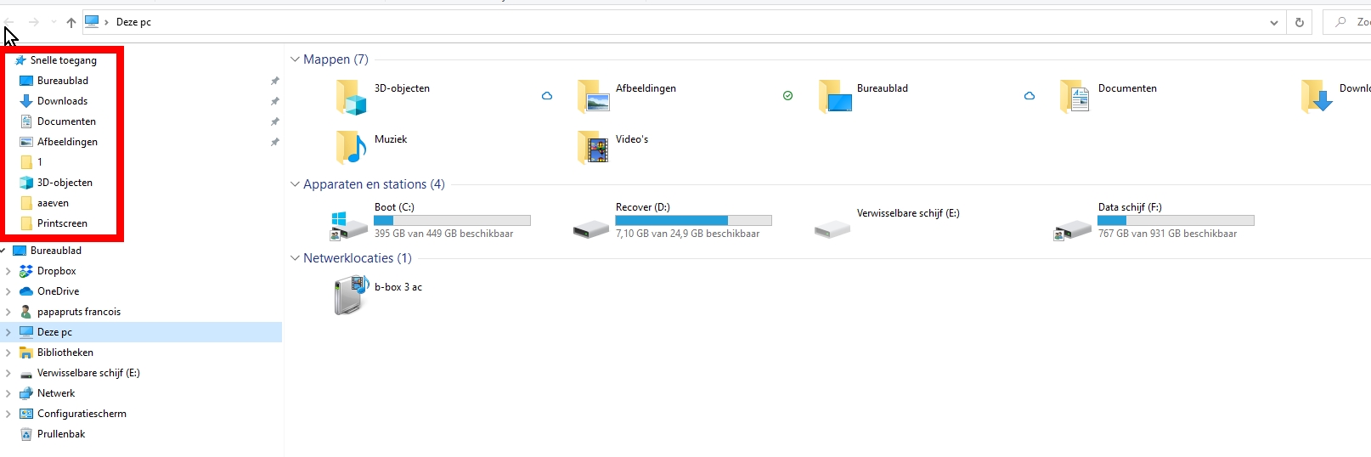Select Configuratiescherm in the navigation tree

(x=82, y=414)
